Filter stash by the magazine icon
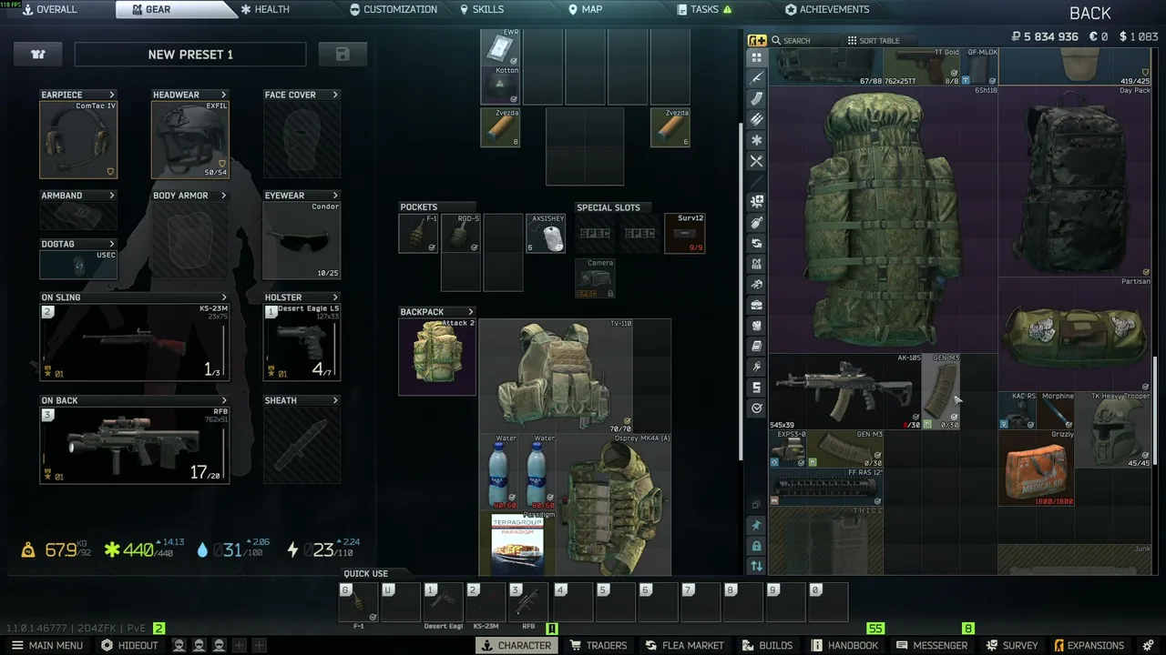Viewport: 1166px width, 655px height. click(x=757, y=98)
